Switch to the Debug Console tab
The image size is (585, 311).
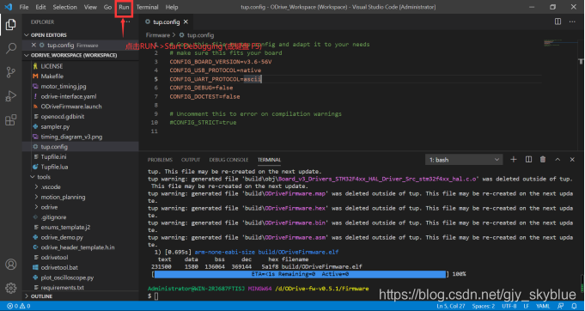coord(229,160)
